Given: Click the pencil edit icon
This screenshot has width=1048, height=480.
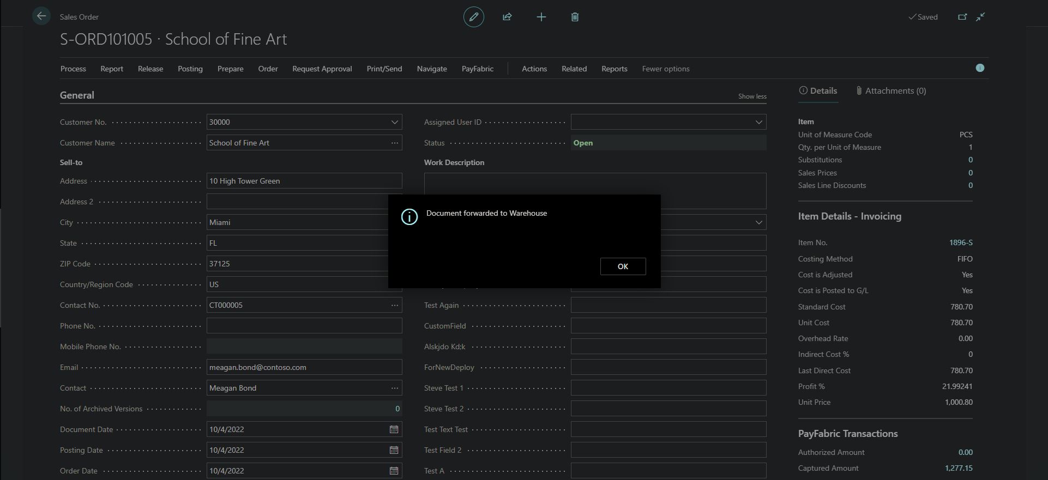Looking at the screenshot, I should coord(473,17).
